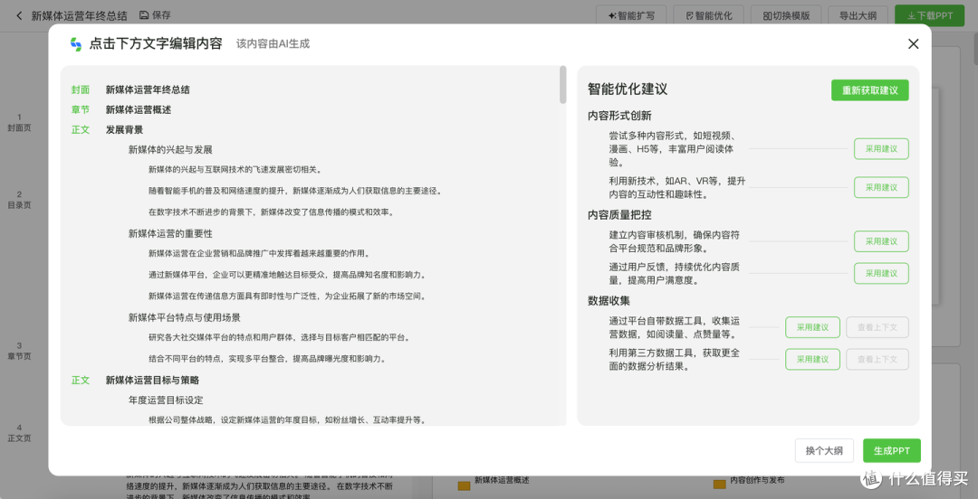Click the back arrow beside 新媒体运营年终总结
Screen dimensions: 978x499
point(19,15)
